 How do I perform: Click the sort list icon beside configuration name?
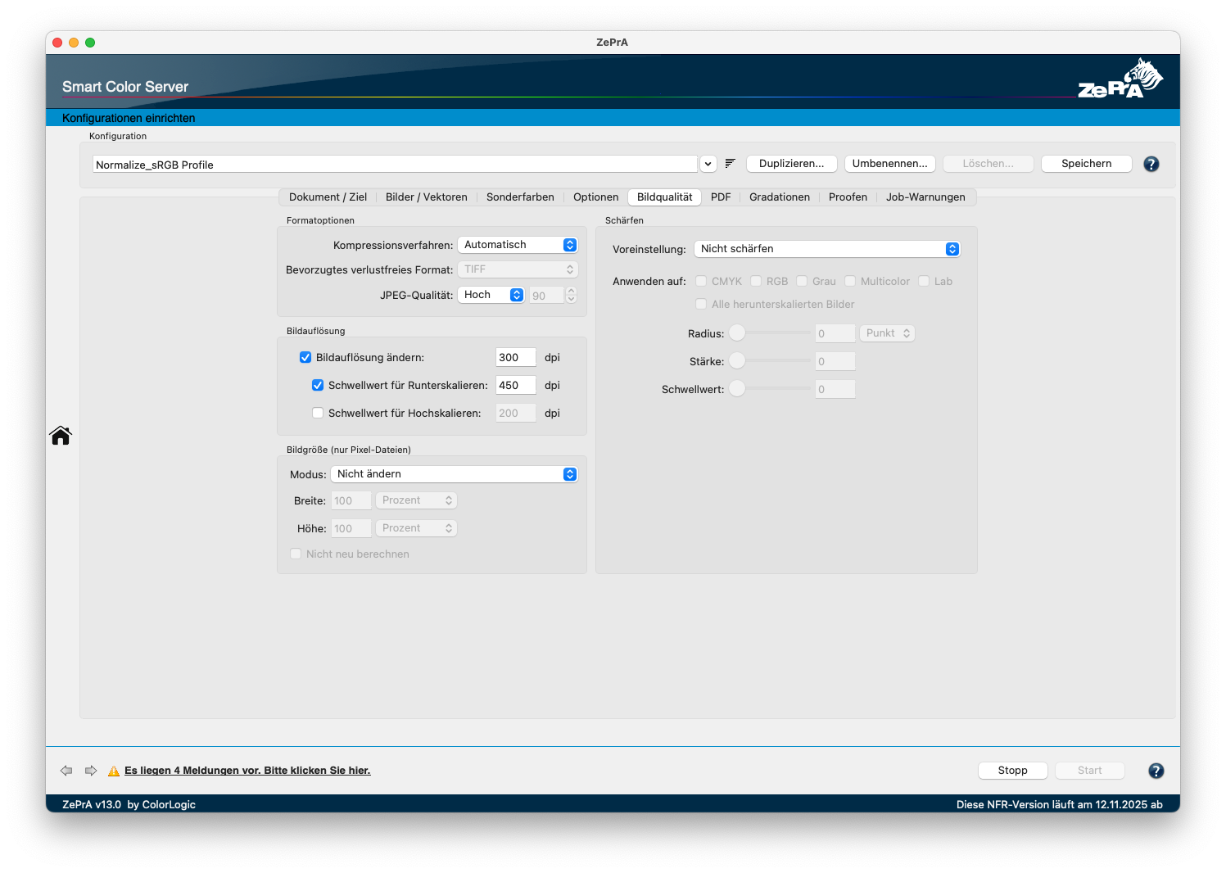tap(730, 164)
